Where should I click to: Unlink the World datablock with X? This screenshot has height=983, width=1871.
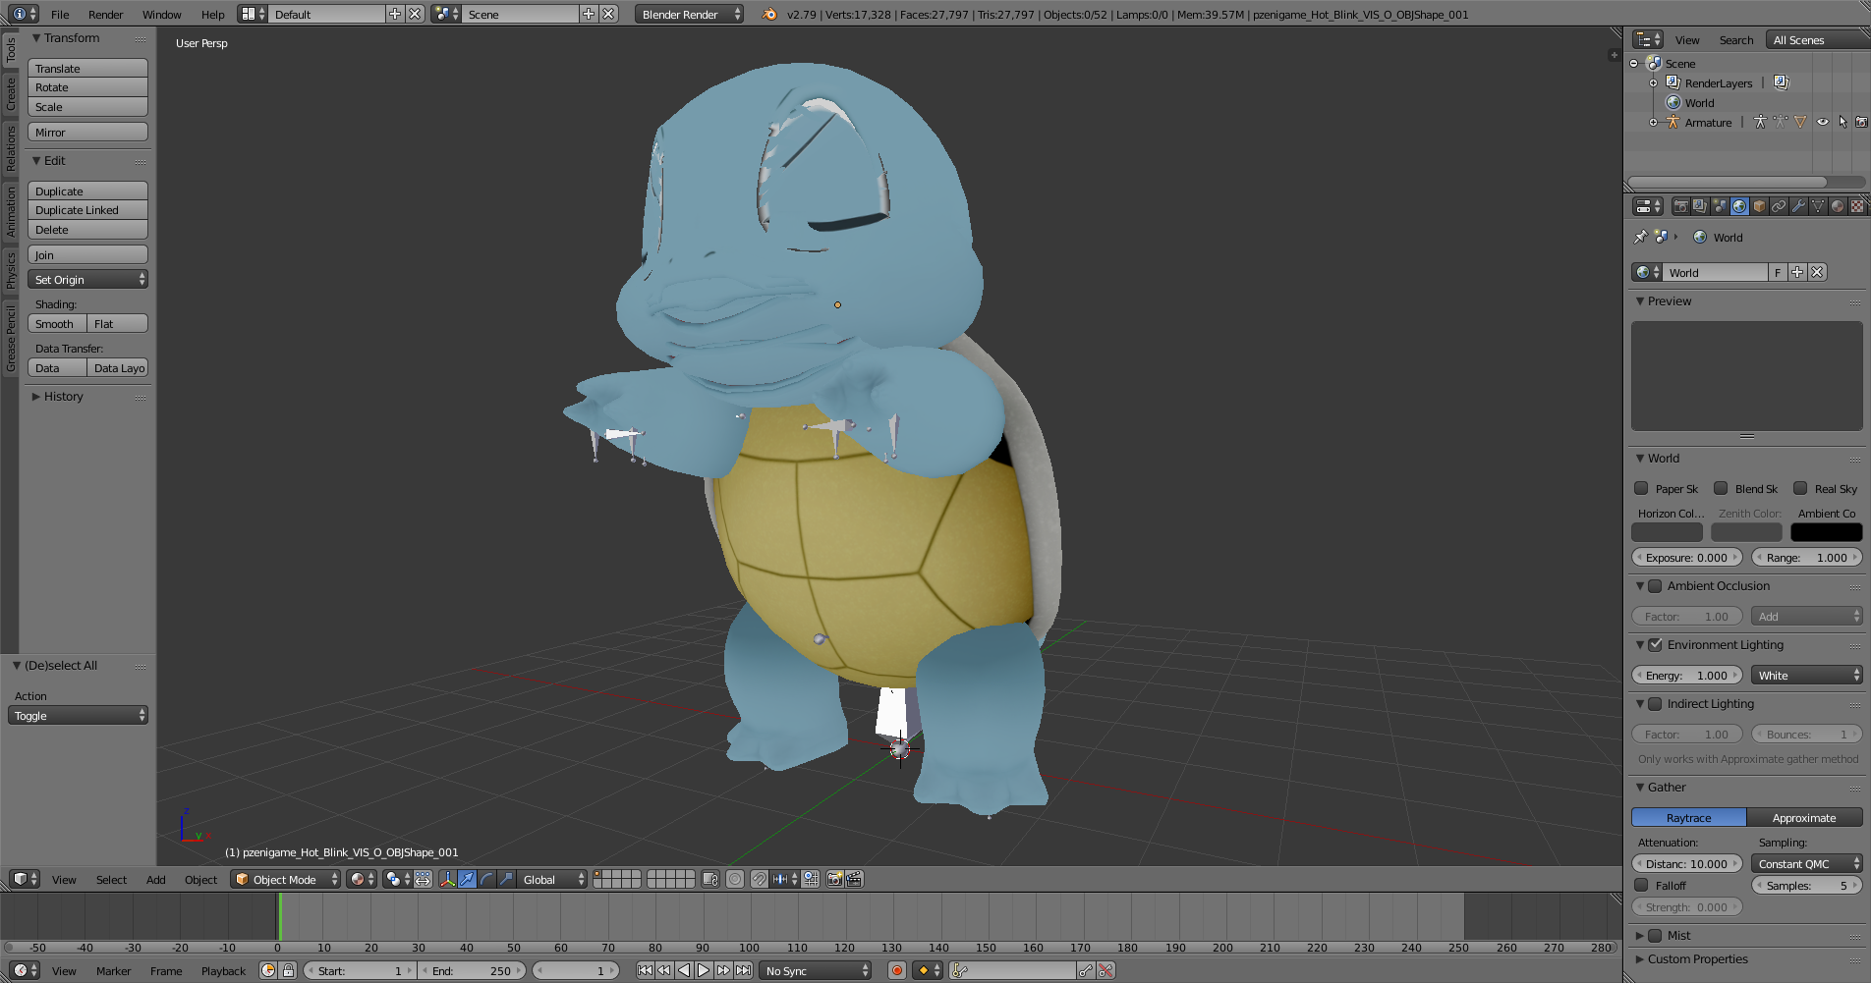pyautogui.click(x=1817, y=272)
